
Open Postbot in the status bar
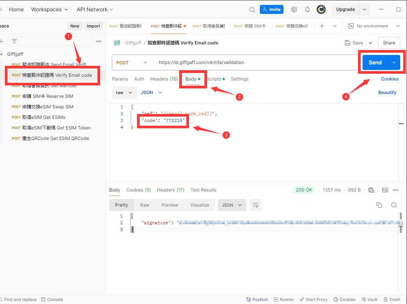coord(257,299)
